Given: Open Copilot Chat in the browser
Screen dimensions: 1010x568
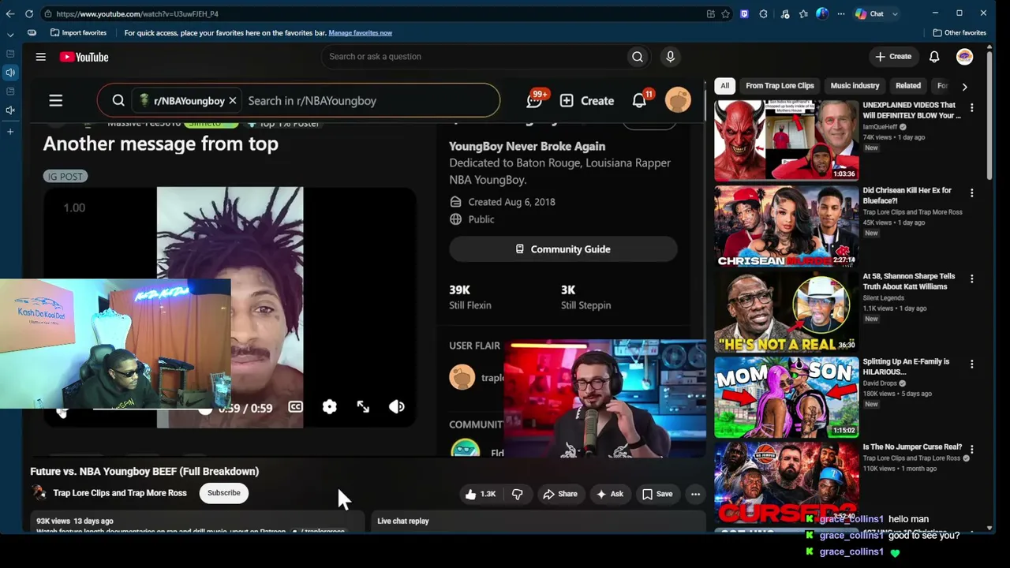Looking at the screenshot, I should tap(870, 13).
